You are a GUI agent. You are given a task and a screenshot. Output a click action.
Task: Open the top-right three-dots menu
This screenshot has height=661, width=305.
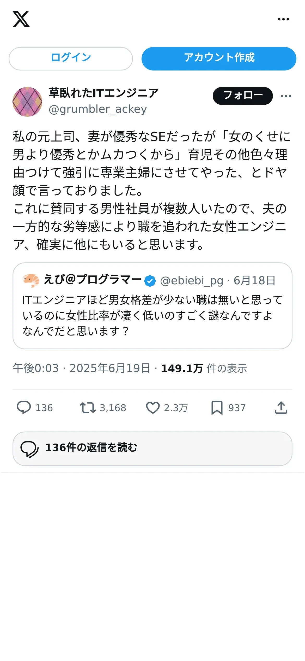tap(283, 19)
